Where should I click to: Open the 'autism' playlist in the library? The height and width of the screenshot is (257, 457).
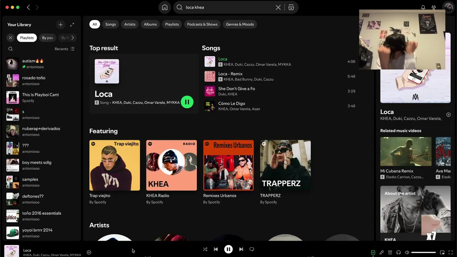[x=41, y=64]
